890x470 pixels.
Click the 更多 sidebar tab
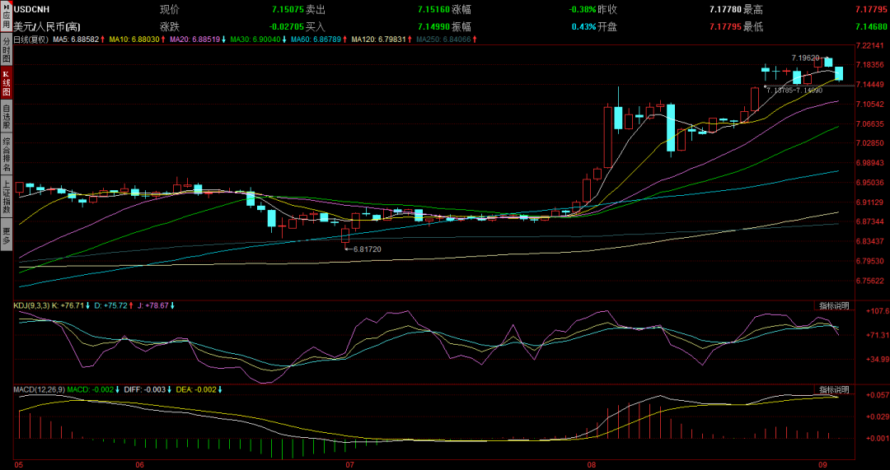6,235
